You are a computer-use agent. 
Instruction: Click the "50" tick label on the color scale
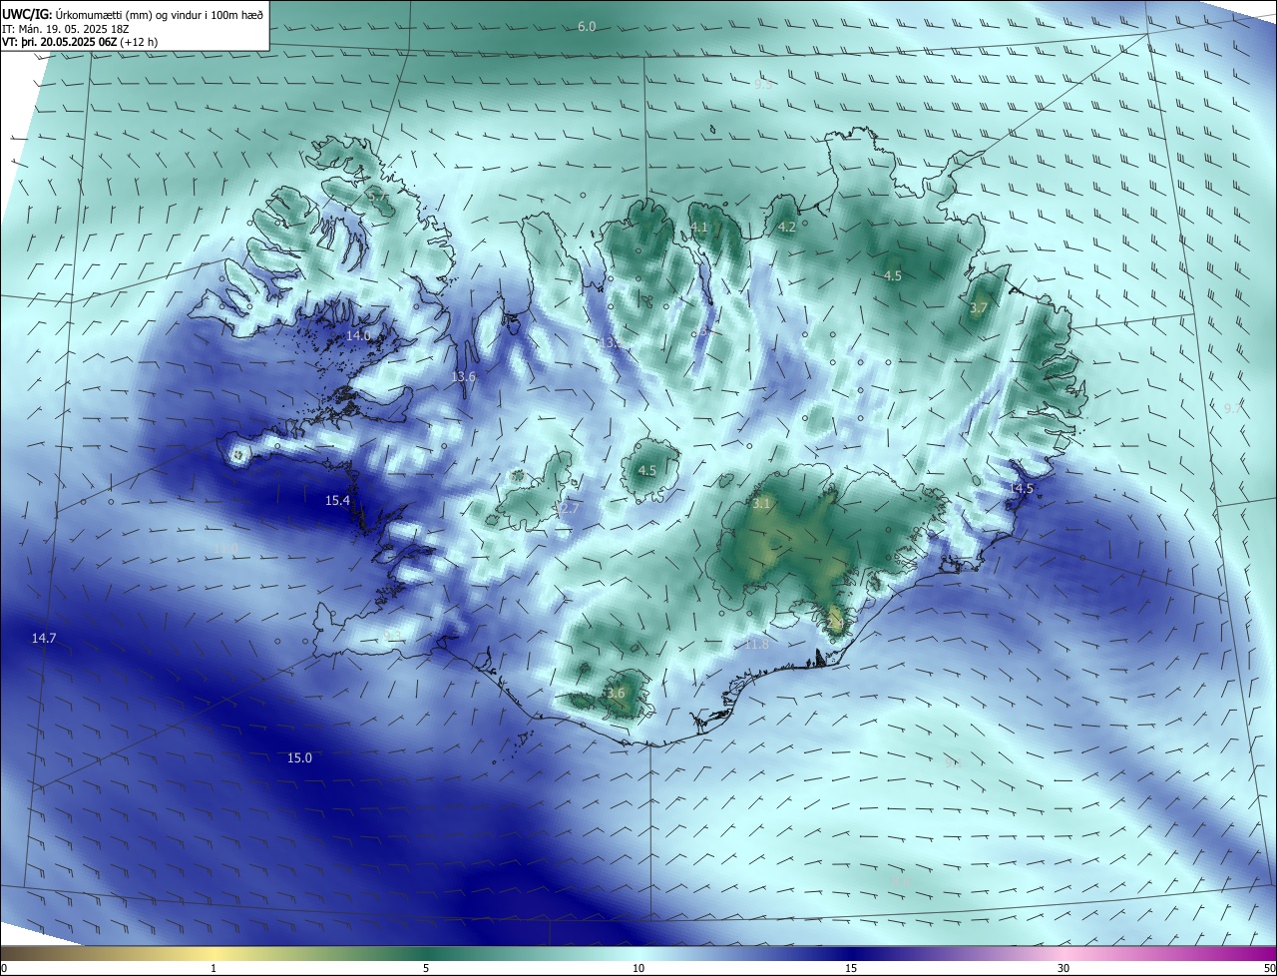[1269, 968]
